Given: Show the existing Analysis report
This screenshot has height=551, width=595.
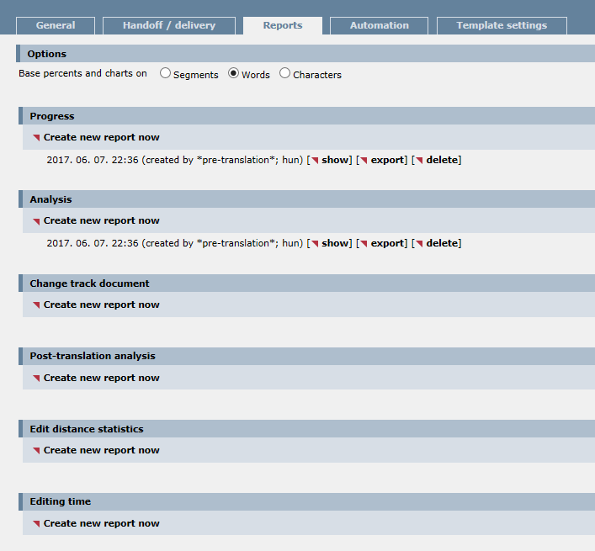Looking at the screenshot, I should (x=334, y=243).
